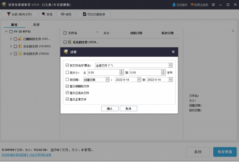Expand the deleted files tree node
Viewport: 239px width, 162px height.
[11, 39]
